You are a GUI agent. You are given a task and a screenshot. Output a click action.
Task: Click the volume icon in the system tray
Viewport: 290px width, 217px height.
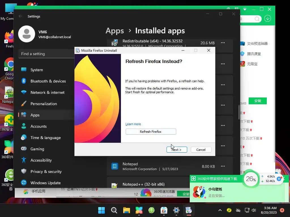pyautogui.click(x=254, y=210)
